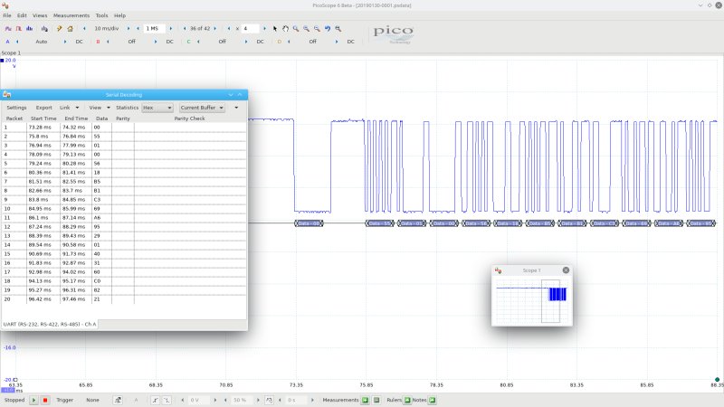This screenshot has width=724, height=407.
Task: Expand the Link dropdown in Serial Decoding
Action: (x=67, y=108)
